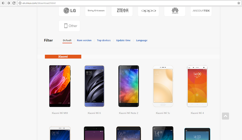Viewport: 242px width, 140px height.
Task: Choose the ZTE brand tile
Action: click(122, 11)
